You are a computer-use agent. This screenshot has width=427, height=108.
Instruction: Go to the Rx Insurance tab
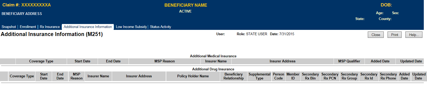50,27
